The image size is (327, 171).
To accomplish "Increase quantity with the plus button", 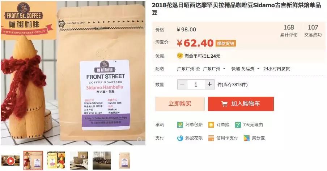I will (209, 84).
